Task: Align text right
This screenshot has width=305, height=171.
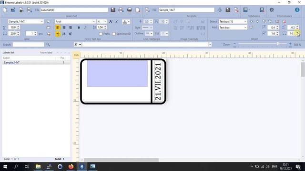Action: tap(70, 28)
